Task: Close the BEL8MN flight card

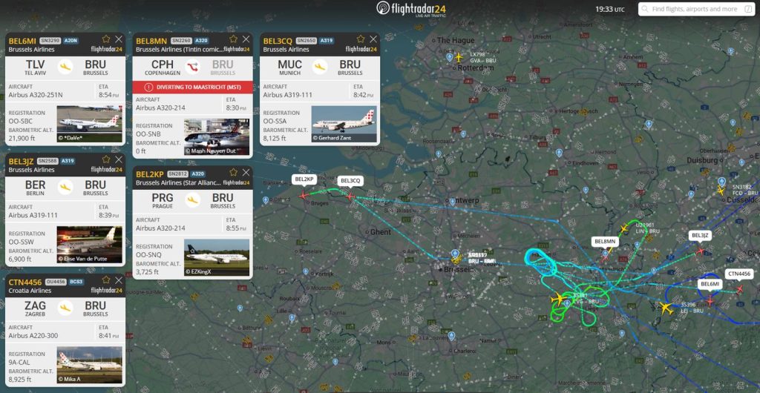Action: (246, 39)
